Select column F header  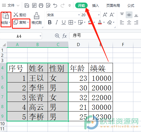(x=123, y=45)
